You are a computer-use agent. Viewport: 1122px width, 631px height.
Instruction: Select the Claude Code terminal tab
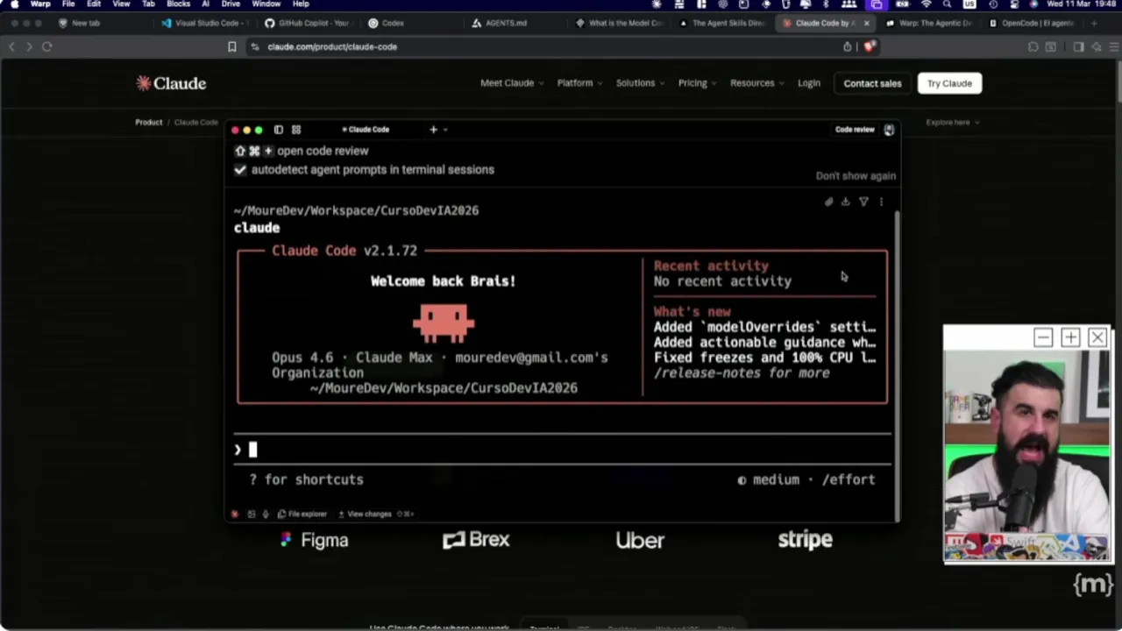[366, 130]
